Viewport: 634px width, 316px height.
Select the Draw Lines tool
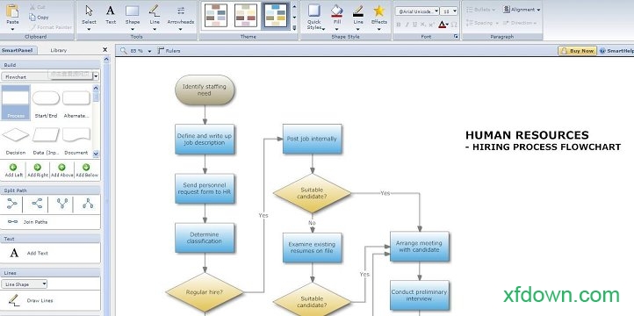(x=14, y=300)
